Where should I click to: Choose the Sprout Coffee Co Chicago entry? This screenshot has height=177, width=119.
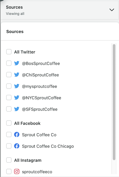click(48, 146)
